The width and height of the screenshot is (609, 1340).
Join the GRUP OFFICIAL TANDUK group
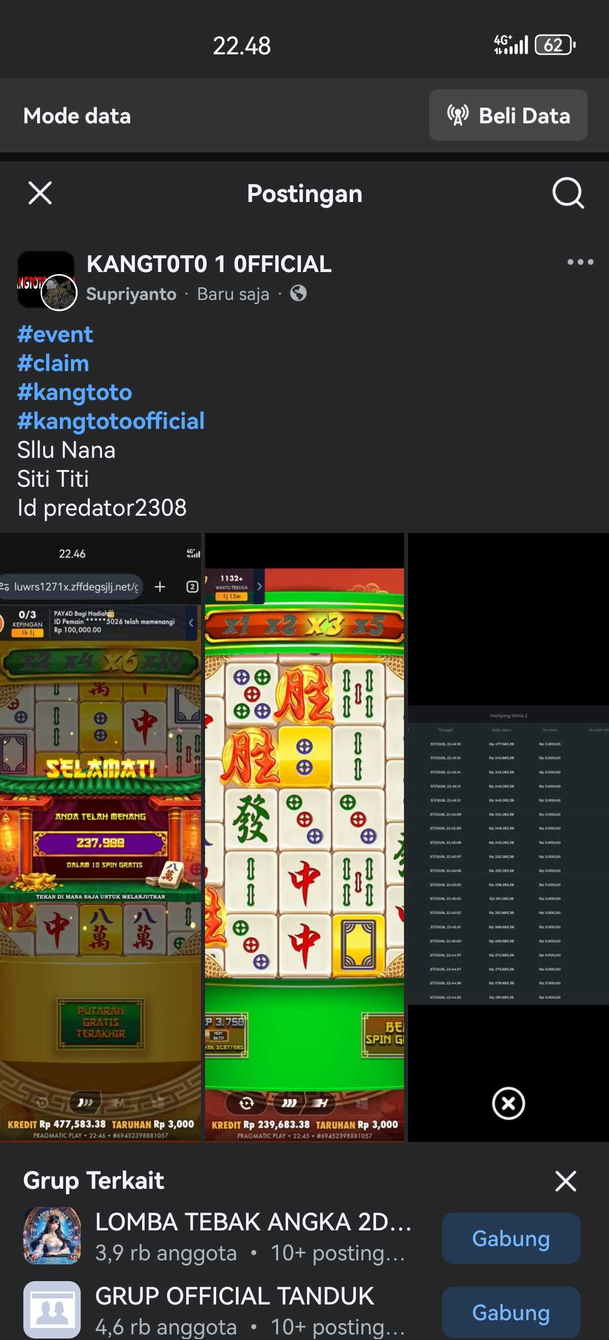[511, 1312]
